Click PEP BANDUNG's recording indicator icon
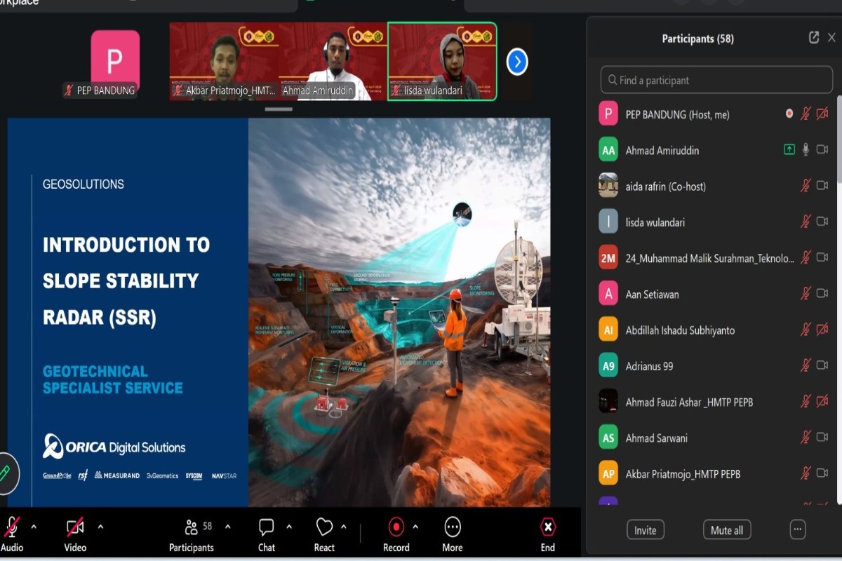The image size is (842, 561). click(x=789, y=114)
